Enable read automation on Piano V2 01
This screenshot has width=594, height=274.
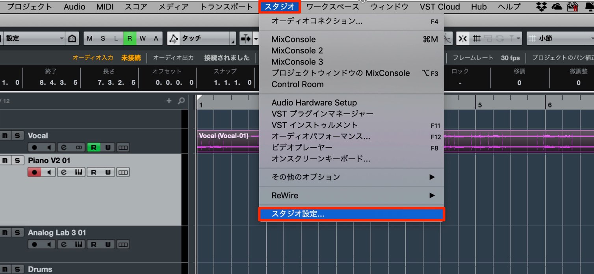click(94, 172)
